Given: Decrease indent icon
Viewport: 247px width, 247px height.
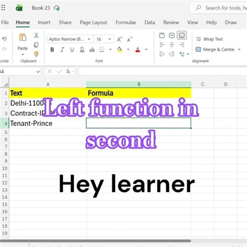Looking at the screenshot, I should (x=162, y=54).
